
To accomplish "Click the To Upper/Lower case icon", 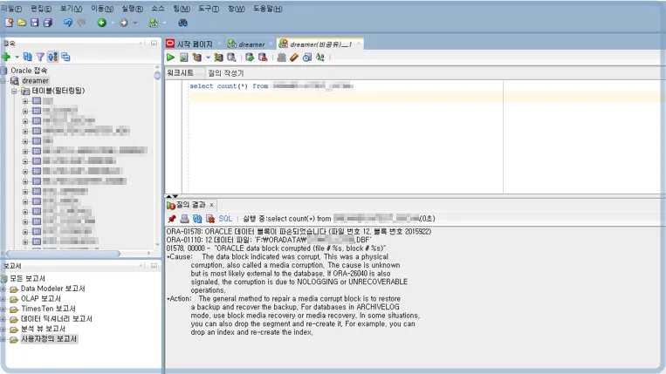I will click(319, 58).
